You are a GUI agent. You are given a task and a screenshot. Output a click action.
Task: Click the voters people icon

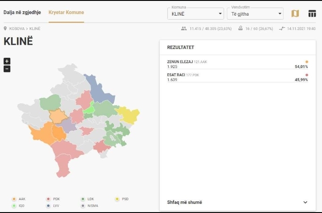pyautogui.click(x=184, y=29)
